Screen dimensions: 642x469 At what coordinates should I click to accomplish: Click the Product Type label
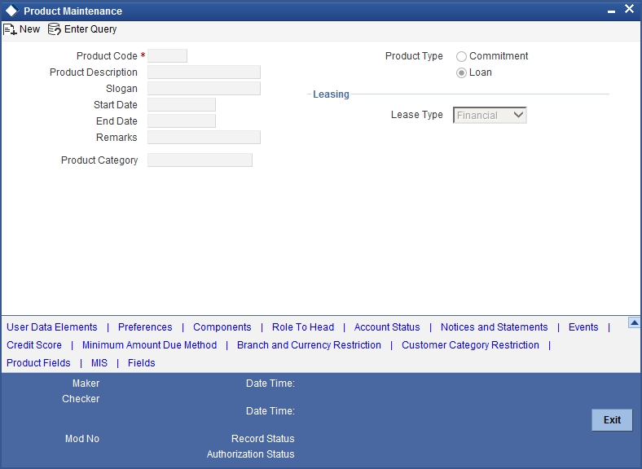pos(414,56)
